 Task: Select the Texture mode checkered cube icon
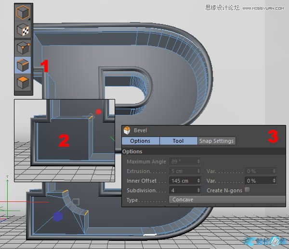coord(24,30)
